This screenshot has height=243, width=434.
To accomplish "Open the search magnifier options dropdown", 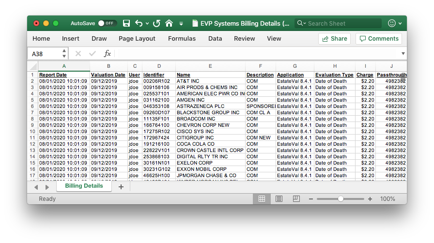I will 301,23.
